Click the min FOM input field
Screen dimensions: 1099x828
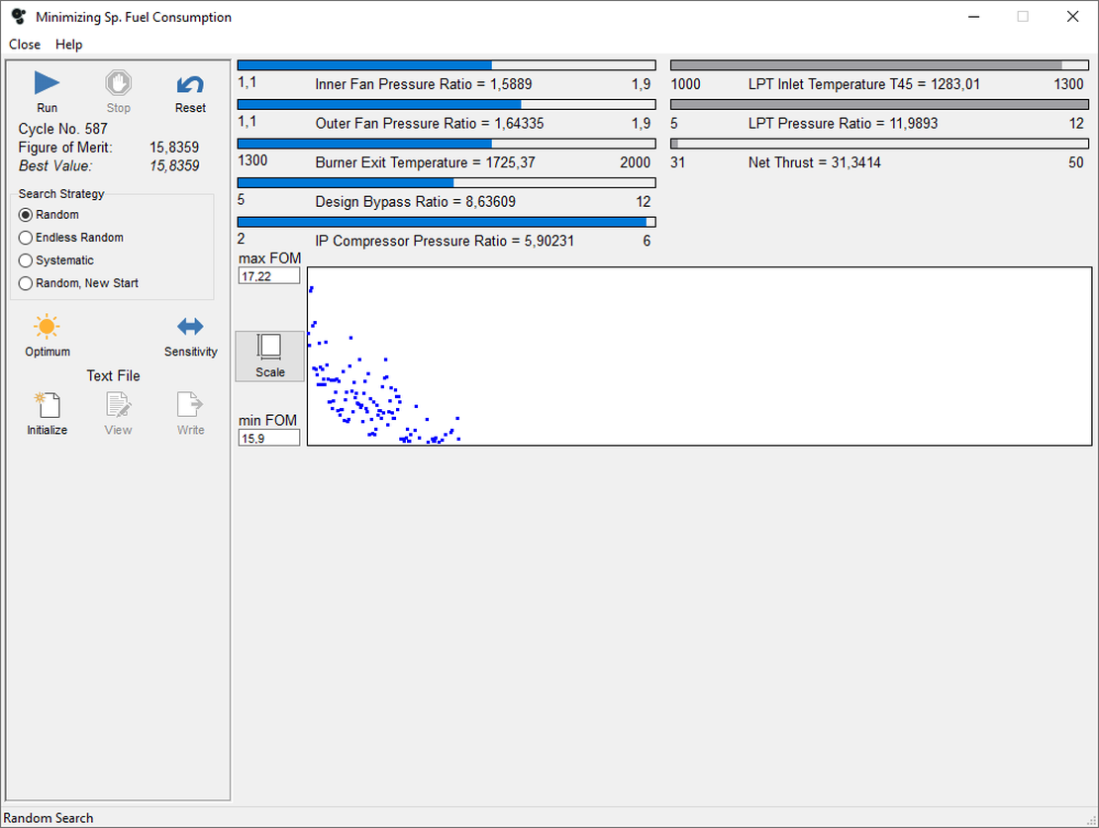pos(268,438)
